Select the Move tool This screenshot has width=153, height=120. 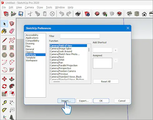click(x=4, y=79)
